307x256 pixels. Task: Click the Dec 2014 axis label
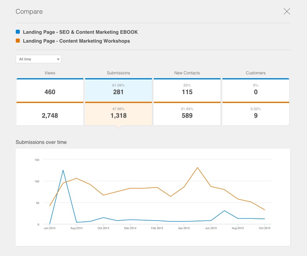[130, 228]
